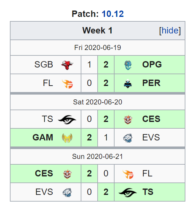Click the Week 1 header title

[x=97, y=31]
